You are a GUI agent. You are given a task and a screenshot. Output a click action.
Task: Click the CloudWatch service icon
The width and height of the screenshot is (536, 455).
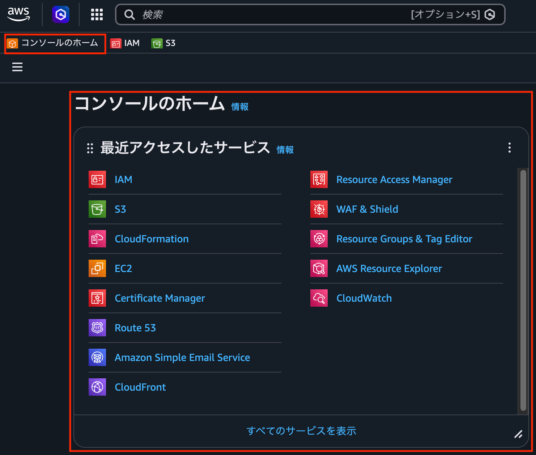pos(319,298)
